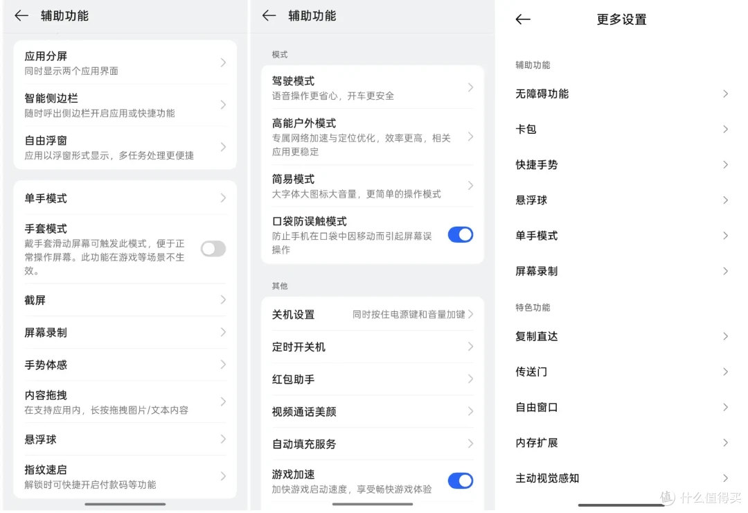
Task: Tap chevron beside 定时开关机
Action: coord(470,347)
